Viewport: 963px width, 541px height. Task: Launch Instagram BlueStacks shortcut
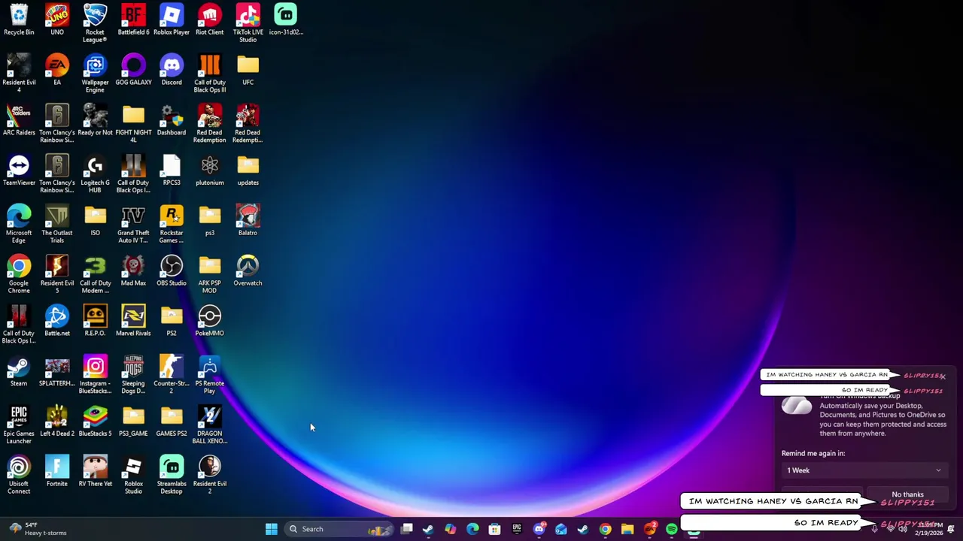(x=95, y=375)
